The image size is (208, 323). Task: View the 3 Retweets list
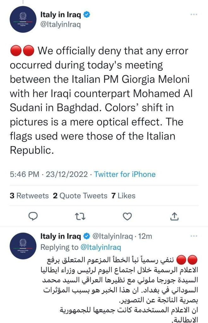[29, 196]
